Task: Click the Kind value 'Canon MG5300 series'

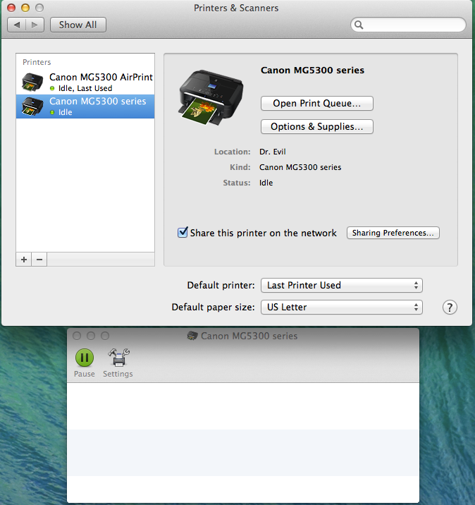Action: (300, 167)
